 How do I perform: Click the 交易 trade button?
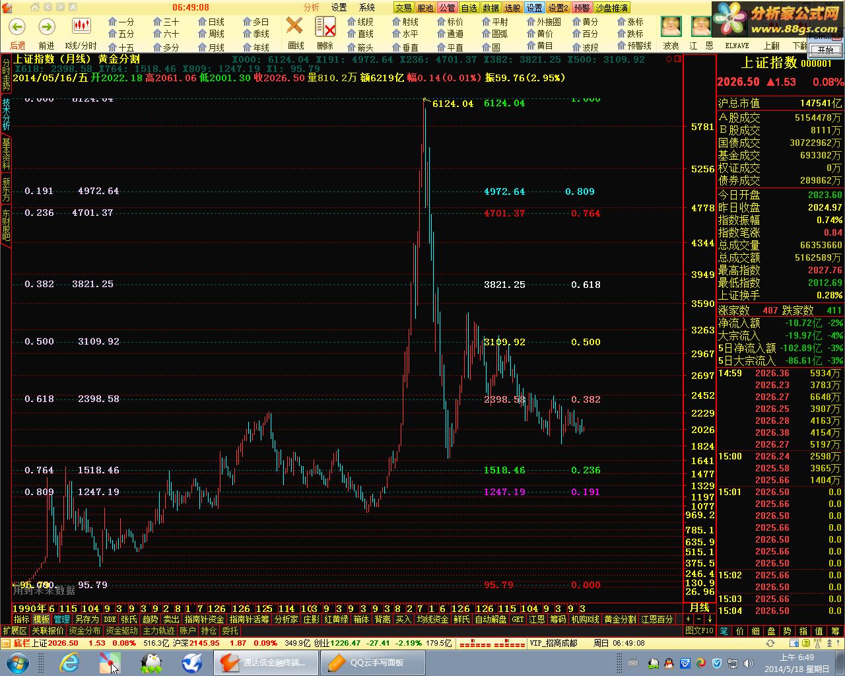click(x=404, y=8)
